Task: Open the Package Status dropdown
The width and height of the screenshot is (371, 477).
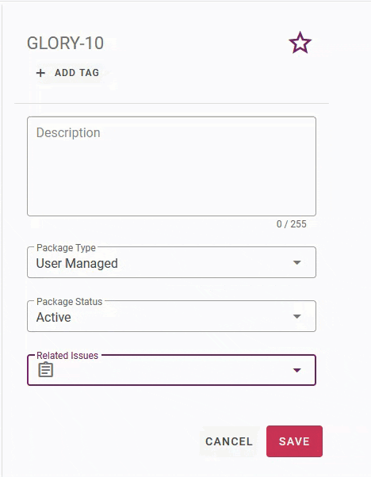Action: pyautogui.click(x=171, y=316)
